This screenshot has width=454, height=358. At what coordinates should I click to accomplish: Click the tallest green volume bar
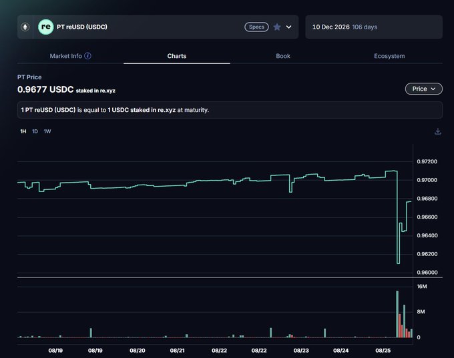(397, 314)
